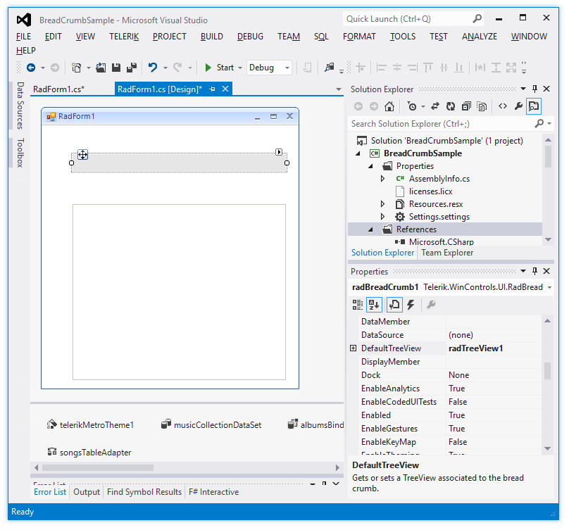Click the Refresh icon in Solution Explorer
The width and height of the screenshot is (569, 530).
[450, 106]
